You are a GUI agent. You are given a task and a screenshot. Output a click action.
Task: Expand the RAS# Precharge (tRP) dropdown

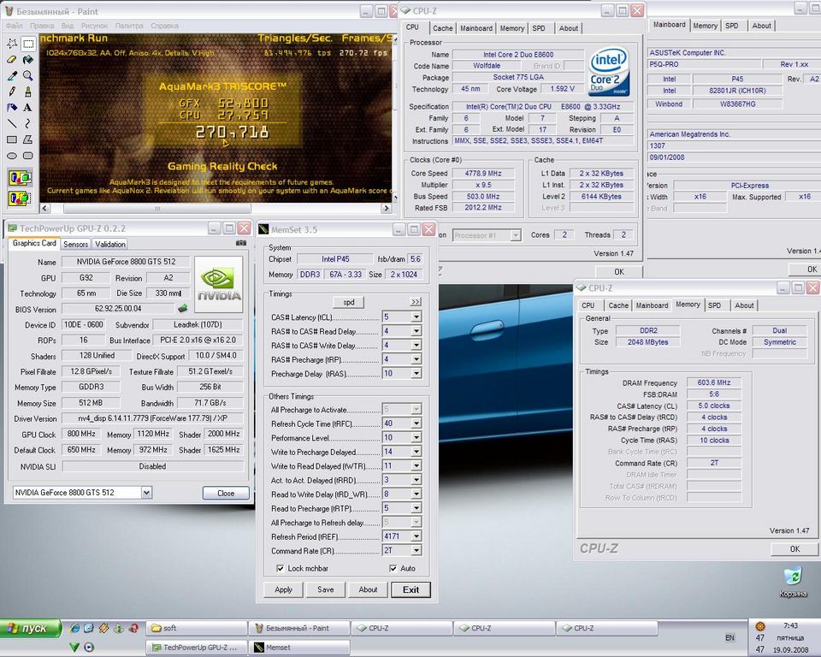416,359
